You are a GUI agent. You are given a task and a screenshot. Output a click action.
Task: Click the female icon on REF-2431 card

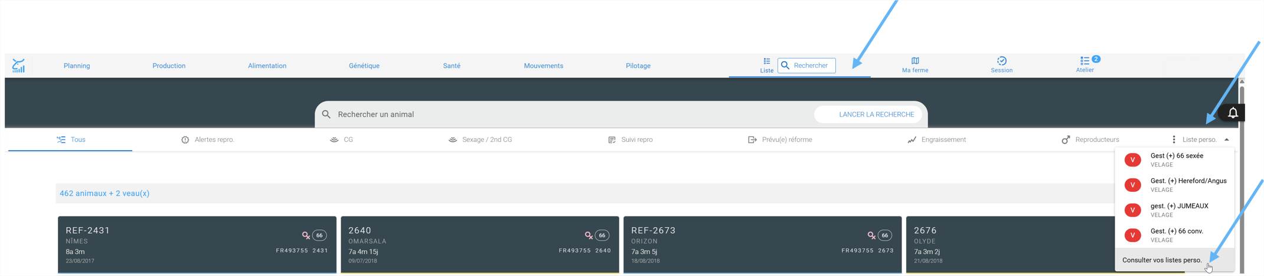[x=306, y=235]
